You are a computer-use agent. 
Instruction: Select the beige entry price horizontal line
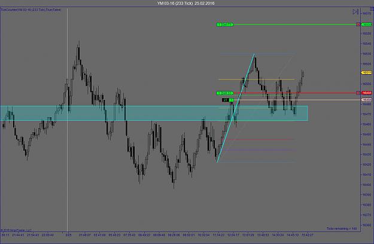298,100
